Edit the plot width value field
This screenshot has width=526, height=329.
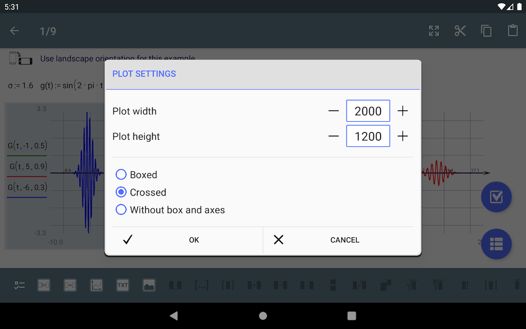368,110
